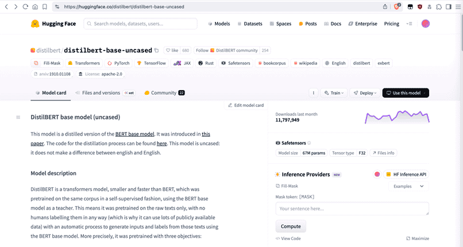463x247 pixels.
Task: Click the Rust tag
Action: pyautogui.click(x=206, y=63)
